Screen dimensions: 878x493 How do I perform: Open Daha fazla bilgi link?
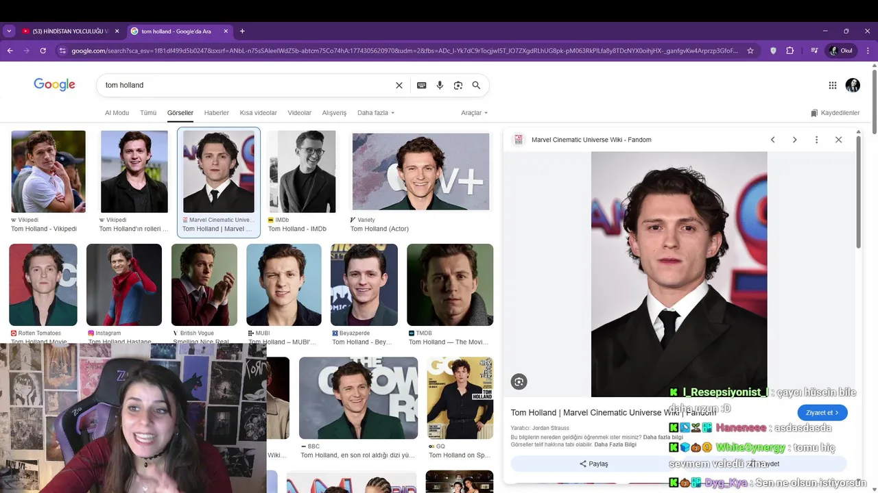[x=663, y=437]
